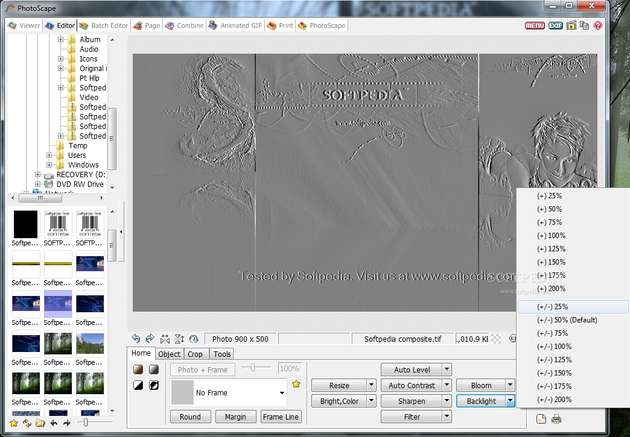Open the No Frame dropdown
Viewport: 630px width, 437px height.
point(282,393)
